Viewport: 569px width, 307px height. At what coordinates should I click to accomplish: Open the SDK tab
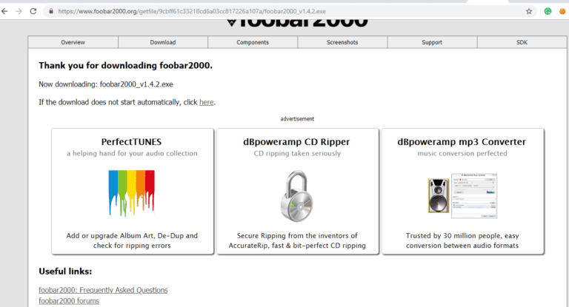pyautogui.click(x=522, y=42)
